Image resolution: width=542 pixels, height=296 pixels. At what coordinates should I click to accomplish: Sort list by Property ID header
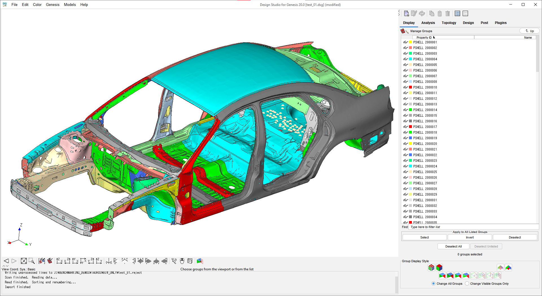click(443, 37)
